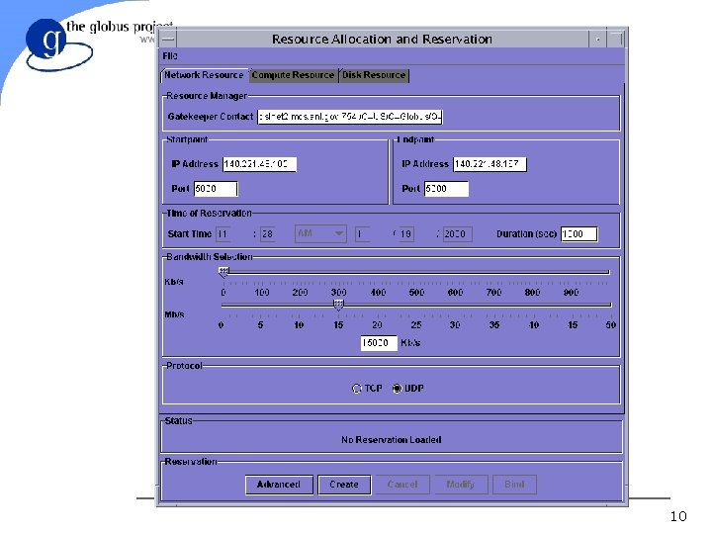Click the Startpoint Port field
The image size is (712, 534).
coord(216,189)
